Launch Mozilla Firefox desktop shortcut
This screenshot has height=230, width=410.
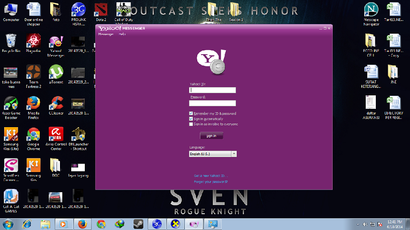coord(33,108)
